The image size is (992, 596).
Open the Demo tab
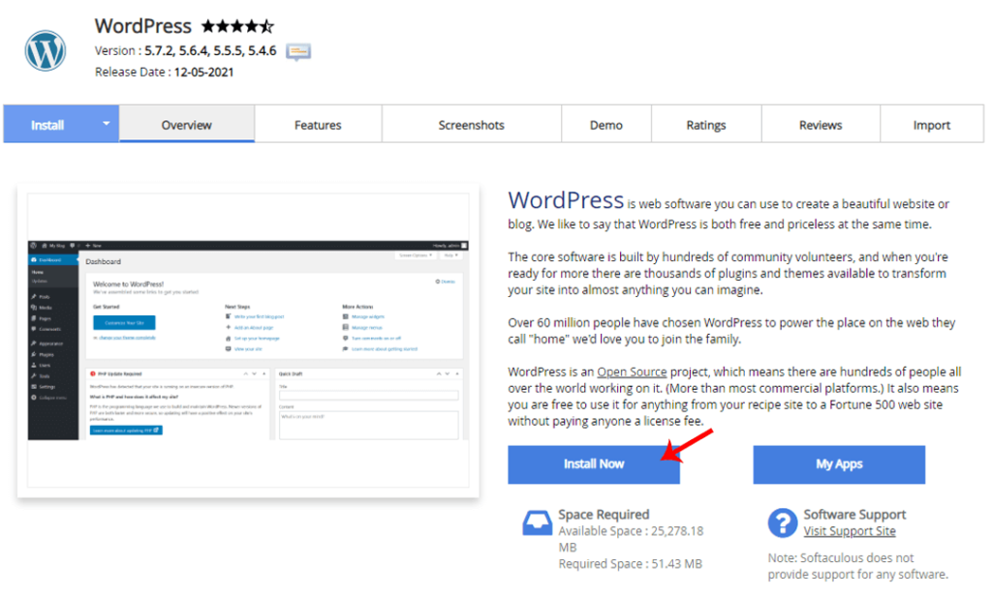pyautogui.click(x=606, y=125)
